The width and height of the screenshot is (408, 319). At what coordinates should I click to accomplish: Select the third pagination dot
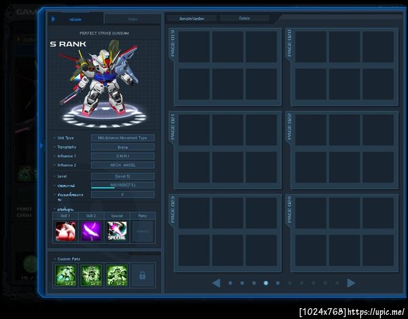pyautogui.click(x=254, y=283)
